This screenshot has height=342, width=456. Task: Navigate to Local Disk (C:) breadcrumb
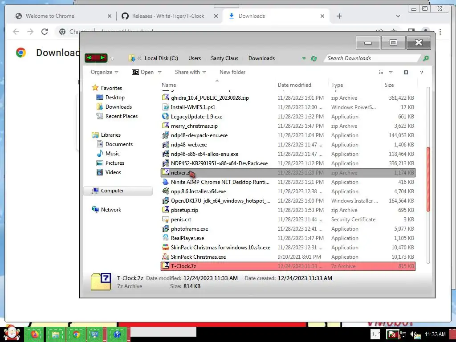(x=161, y=58)
